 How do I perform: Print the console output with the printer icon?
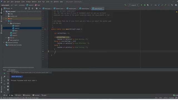8,86
